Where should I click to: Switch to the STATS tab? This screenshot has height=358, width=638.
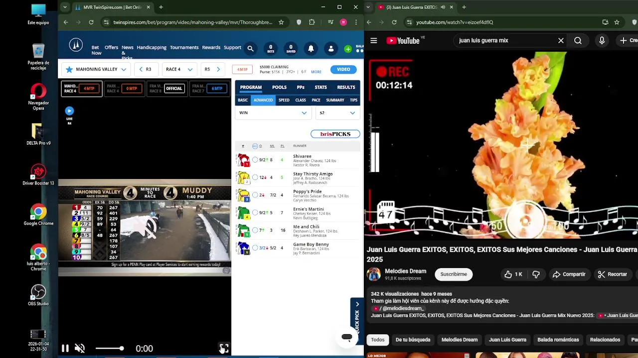point(320,88)
